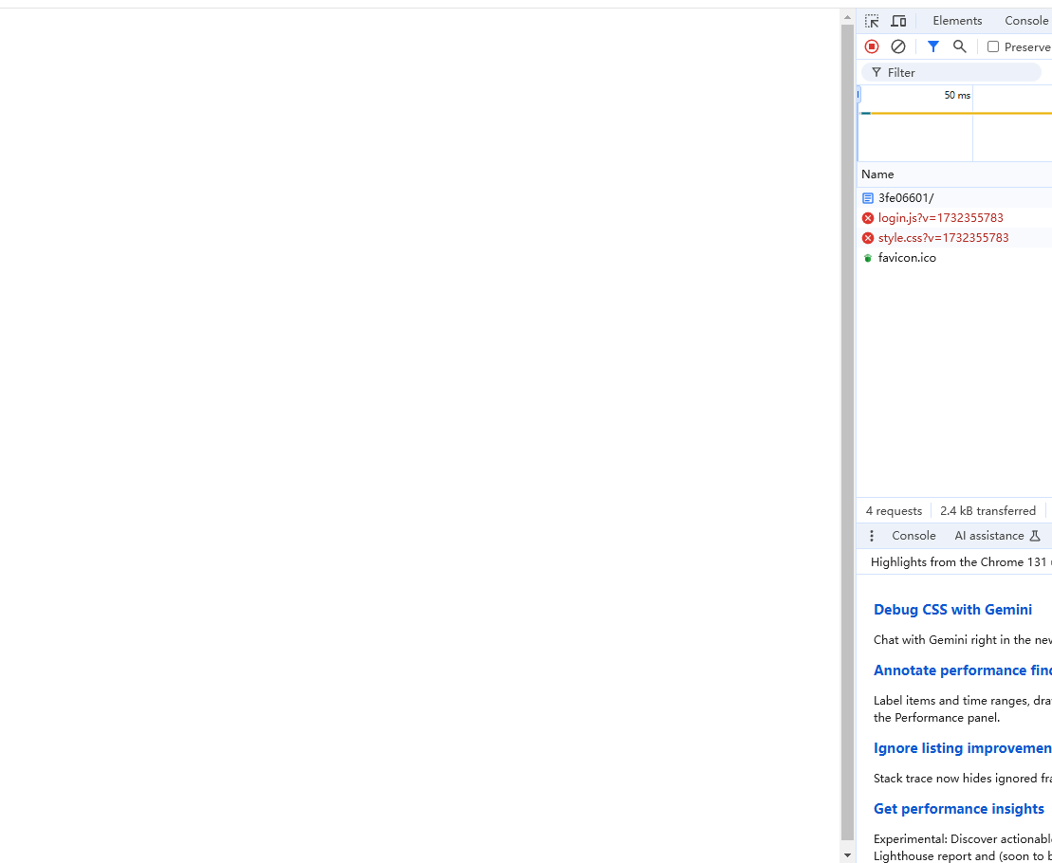This screenshot has height=863, width=1052.
Task: Open the Debug CSS with Gemini link
Action: pos(952,610)
